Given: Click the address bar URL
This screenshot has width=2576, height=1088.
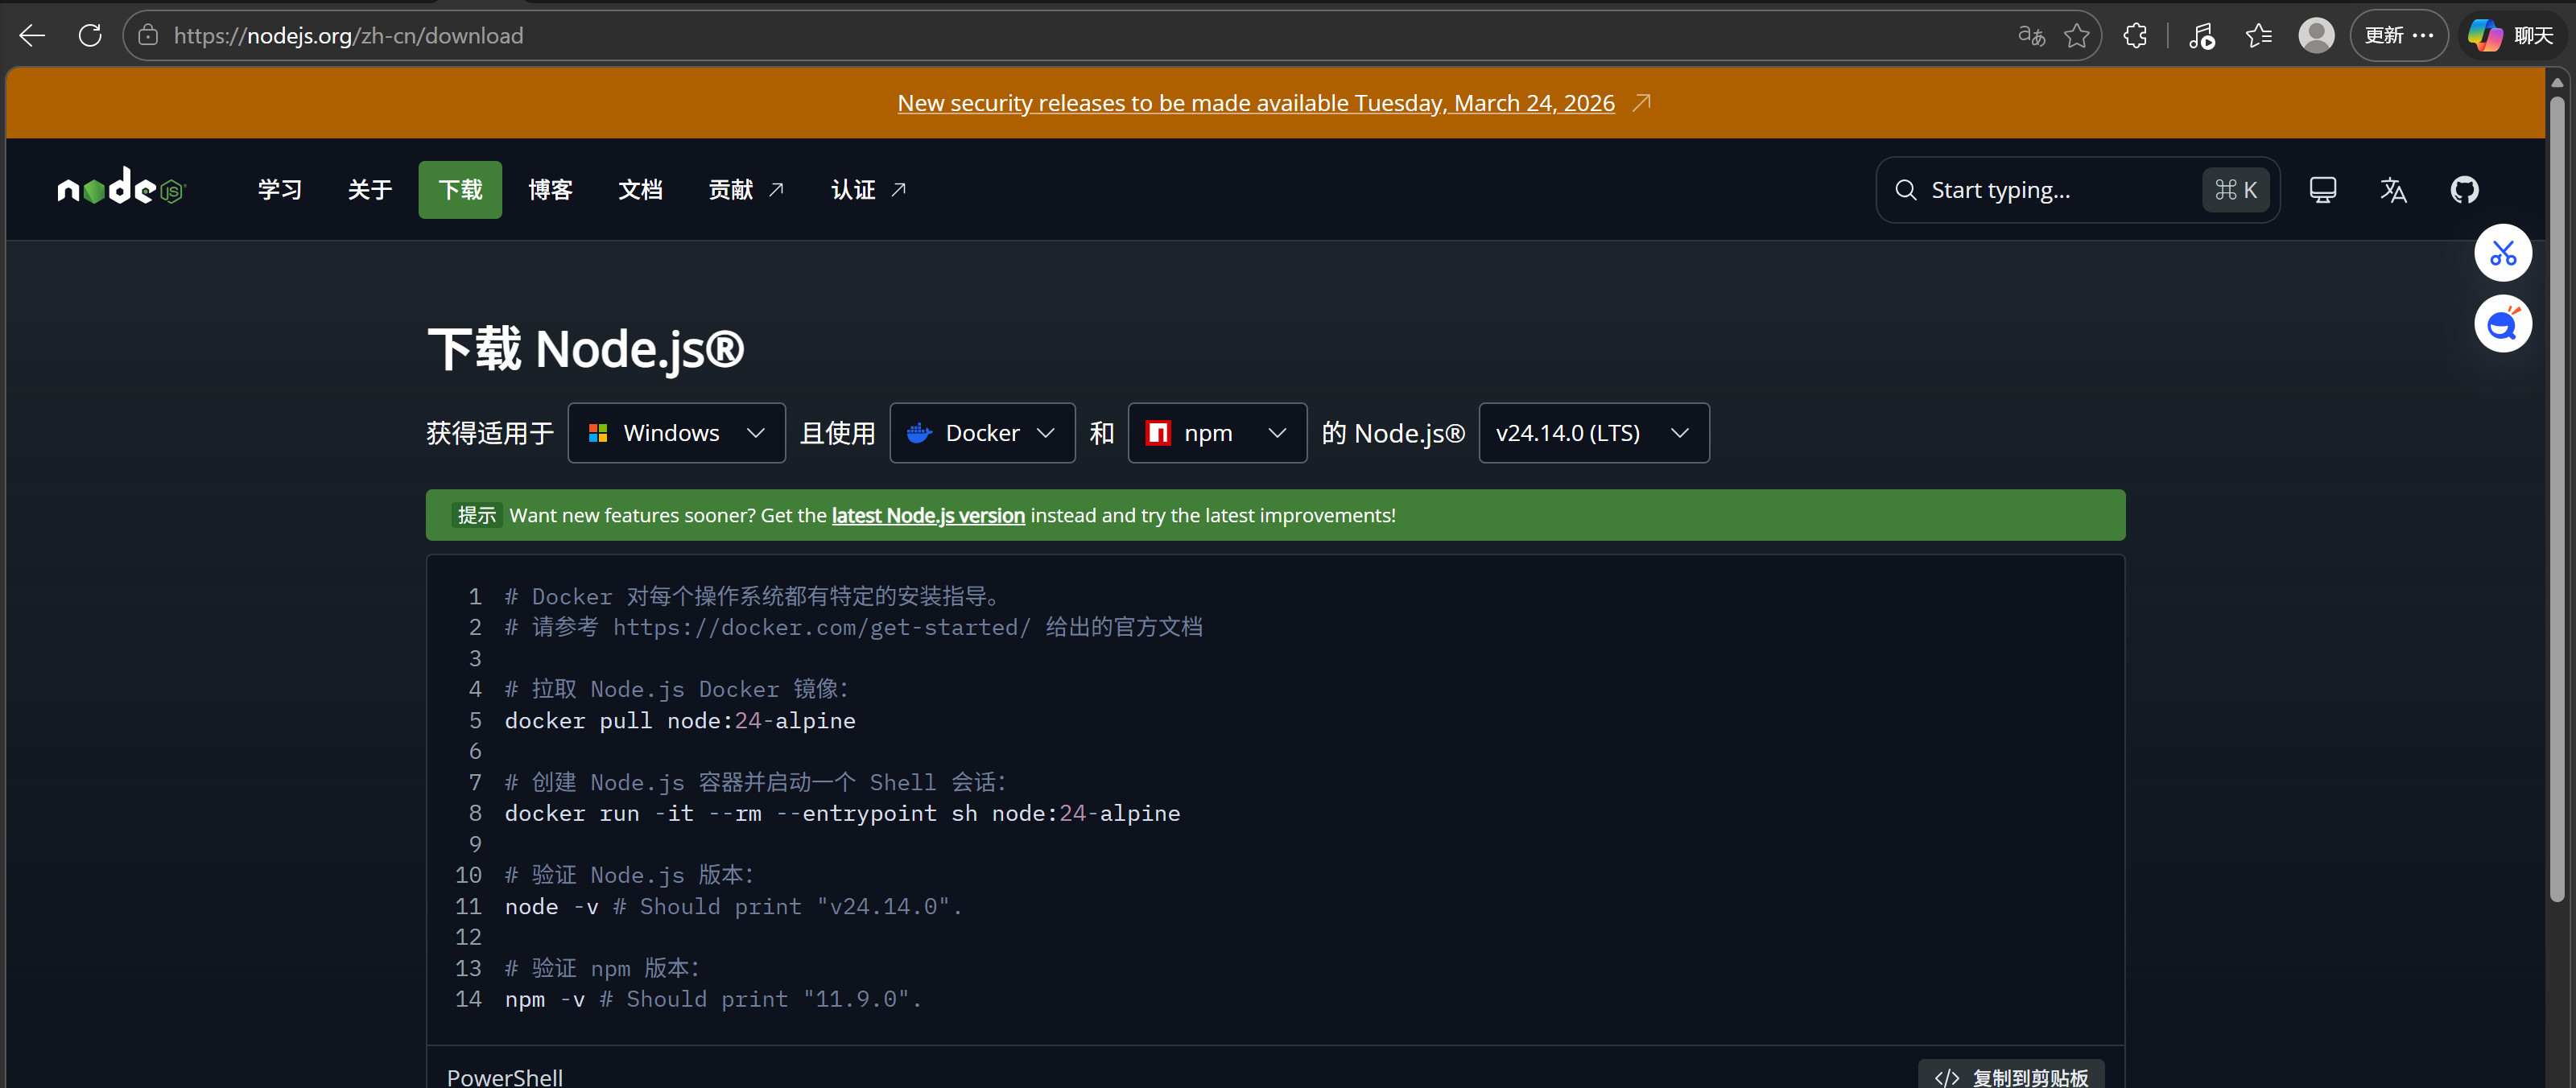Looking at the screenshot, I should point(348,36).
